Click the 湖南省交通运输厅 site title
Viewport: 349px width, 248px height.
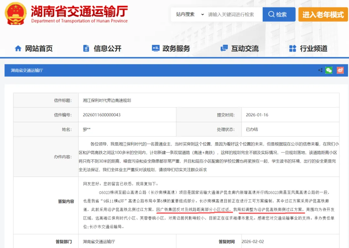[79, 11]
